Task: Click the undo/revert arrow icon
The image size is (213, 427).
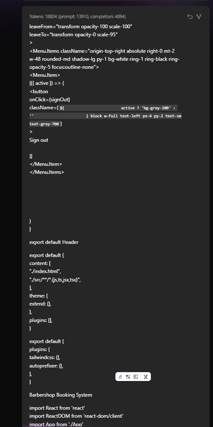Action: [190, 16]
